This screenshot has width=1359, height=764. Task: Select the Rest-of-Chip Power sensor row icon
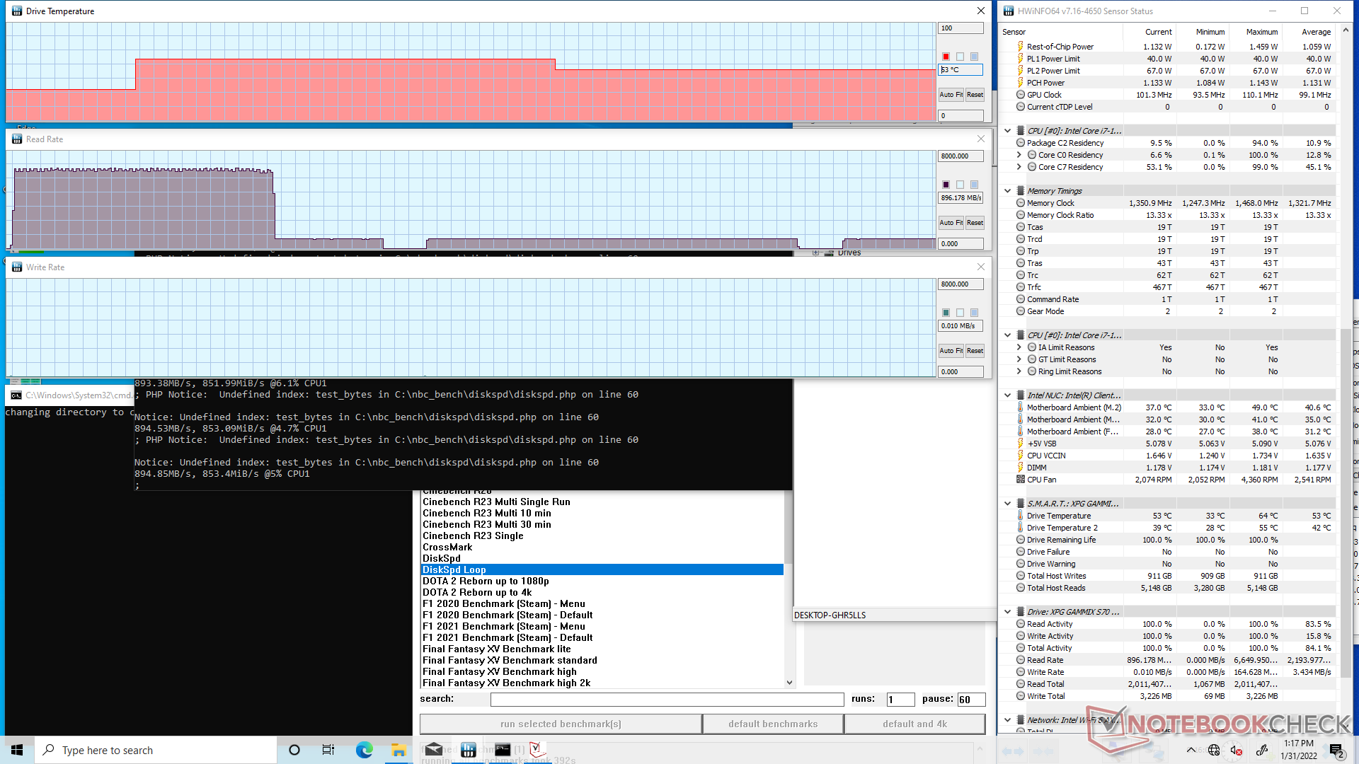pyautogui.click(x=1020, y=47)
